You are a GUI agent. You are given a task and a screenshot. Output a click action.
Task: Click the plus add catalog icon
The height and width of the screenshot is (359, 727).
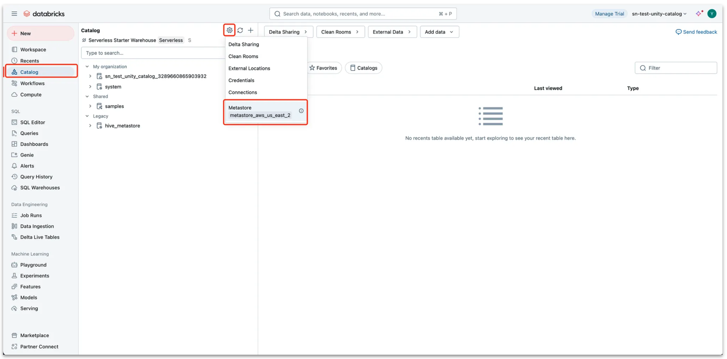[250, 30]
